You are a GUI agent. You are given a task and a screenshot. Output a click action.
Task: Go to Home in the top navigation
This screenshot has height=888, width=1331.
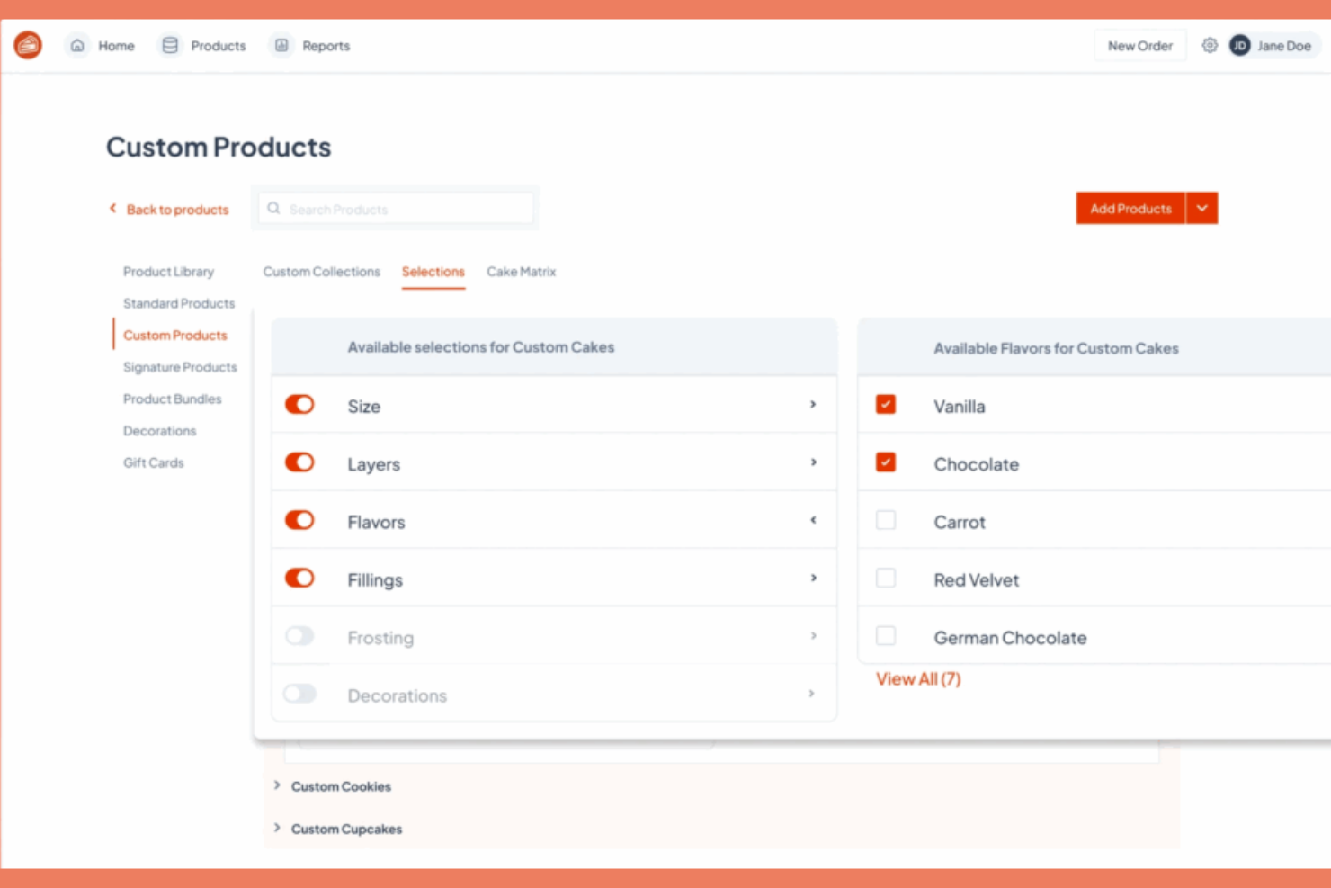tap(116, 46)
